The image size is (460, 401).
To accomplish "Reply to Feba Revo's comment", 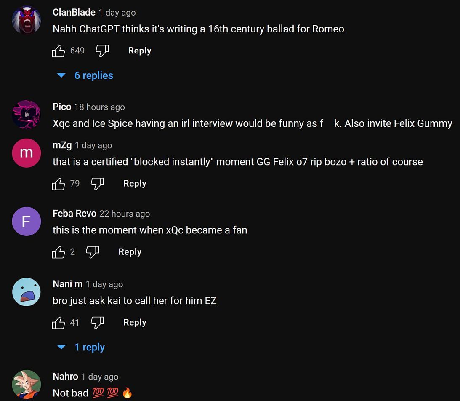I will tap(130, 252).
